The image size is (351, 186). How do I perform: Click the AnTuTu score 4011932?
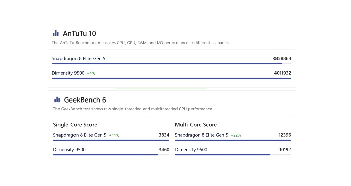coord(282,73)
